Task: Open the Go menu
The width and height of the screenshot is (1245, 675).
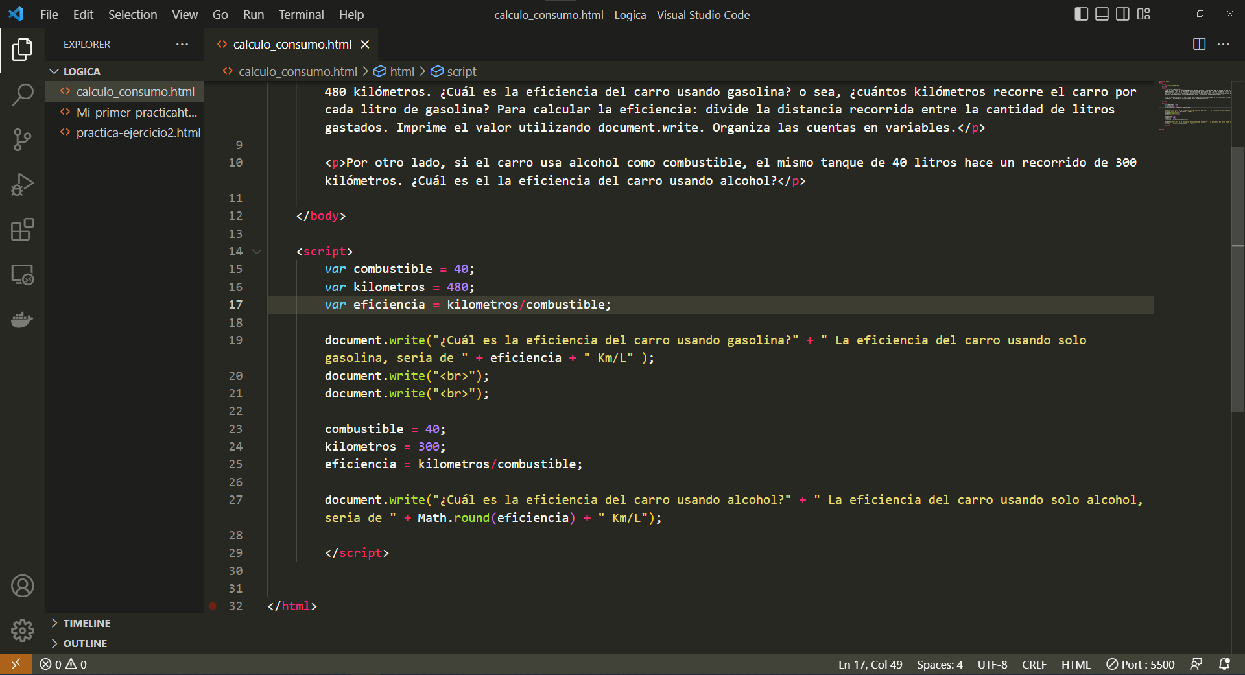Action: coord(220,14)
